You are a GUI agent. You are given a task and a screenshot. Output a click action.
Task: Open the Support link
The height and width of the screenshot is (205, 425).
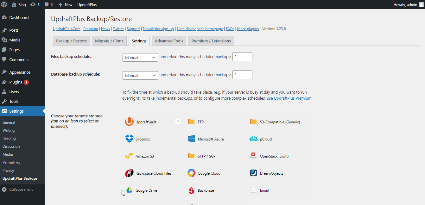pyautogui.click(x=133, y=29)
